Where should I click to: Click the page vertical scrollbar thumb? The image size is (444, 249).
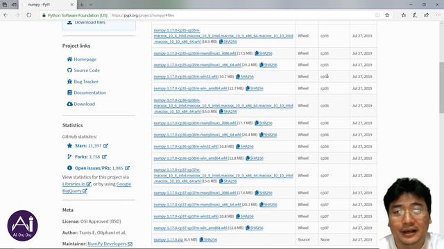tap(441, 88)
